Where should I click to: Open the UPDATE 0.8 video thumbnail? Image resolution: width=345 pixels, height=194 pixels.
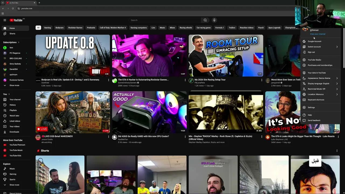click(73, 56)
